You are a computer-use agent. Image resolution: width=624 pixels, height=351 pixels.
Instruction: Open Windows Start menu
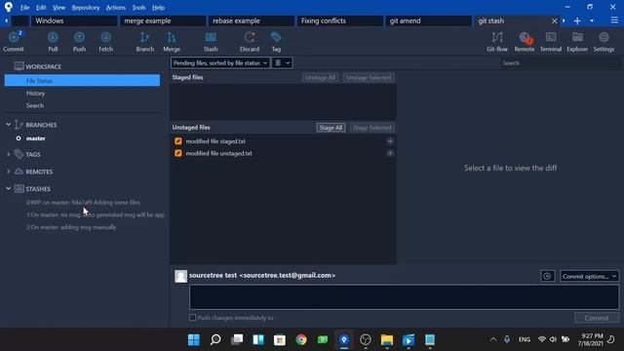point(194,340)
